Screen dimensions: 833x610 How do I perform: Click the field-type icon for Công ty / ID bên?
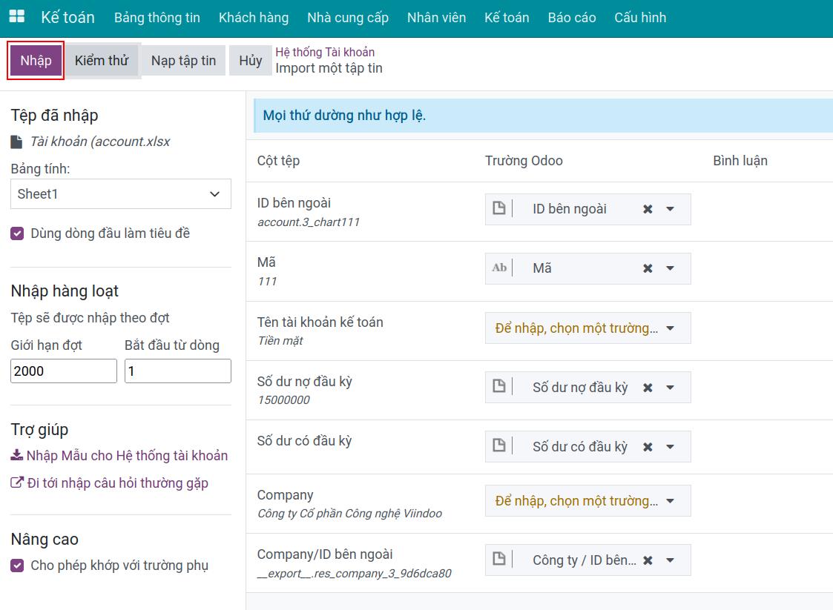click(499, 559)
